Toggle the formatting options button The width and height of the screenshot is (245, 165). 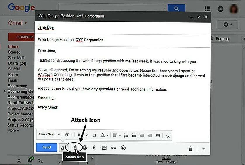click(62, 148)
